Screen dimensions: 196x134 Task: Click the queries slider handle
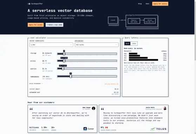pyautogui.click(x=63, y=68)
